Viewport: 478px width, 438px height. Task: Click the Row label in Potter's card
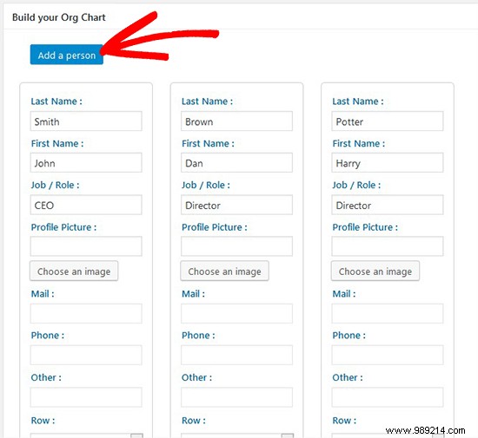click(x=344, y=421)
